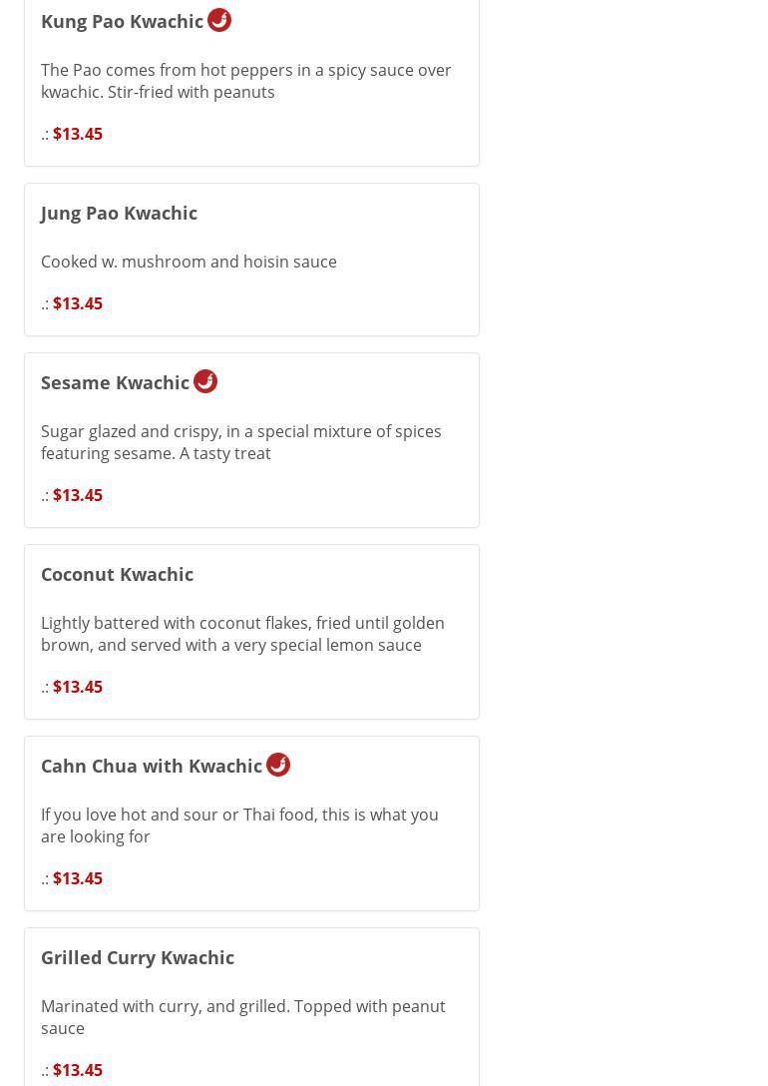
Task: Click the spicy pepper icon beside Sesame Kwachic
Action: coord(205,381)
